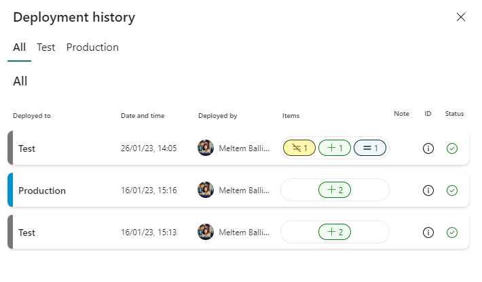Click +2 items badge in bottom Test row
Image resolution: width=482 pixels, height=282 pixels.
(x=335, y=233)
